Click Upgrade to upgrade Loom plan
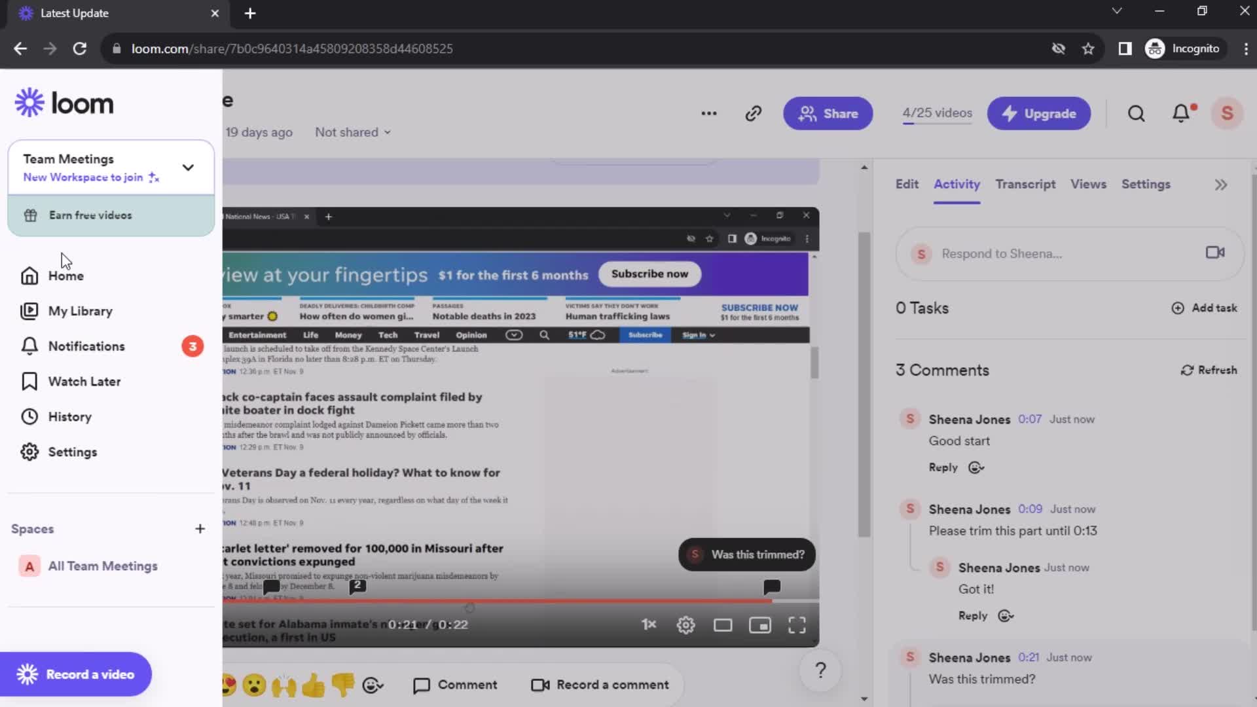The width and height of the screenshot is (1257, 707). 1040,113
